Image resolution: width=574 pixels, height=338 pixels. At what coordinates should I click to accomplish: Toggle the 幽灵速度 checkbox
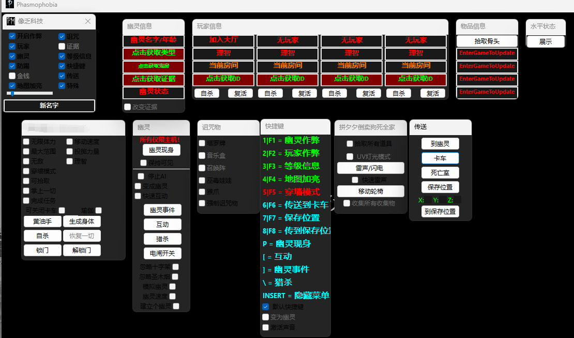[172, 296]
